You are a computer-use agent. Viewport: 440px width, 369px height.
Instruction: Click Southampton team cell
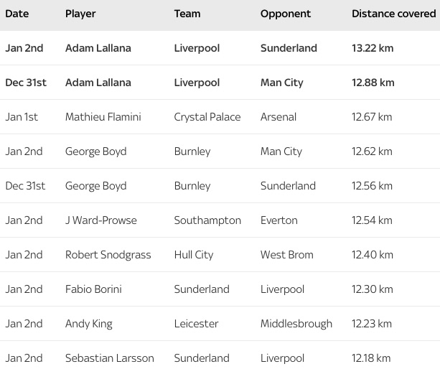[207, 220]
